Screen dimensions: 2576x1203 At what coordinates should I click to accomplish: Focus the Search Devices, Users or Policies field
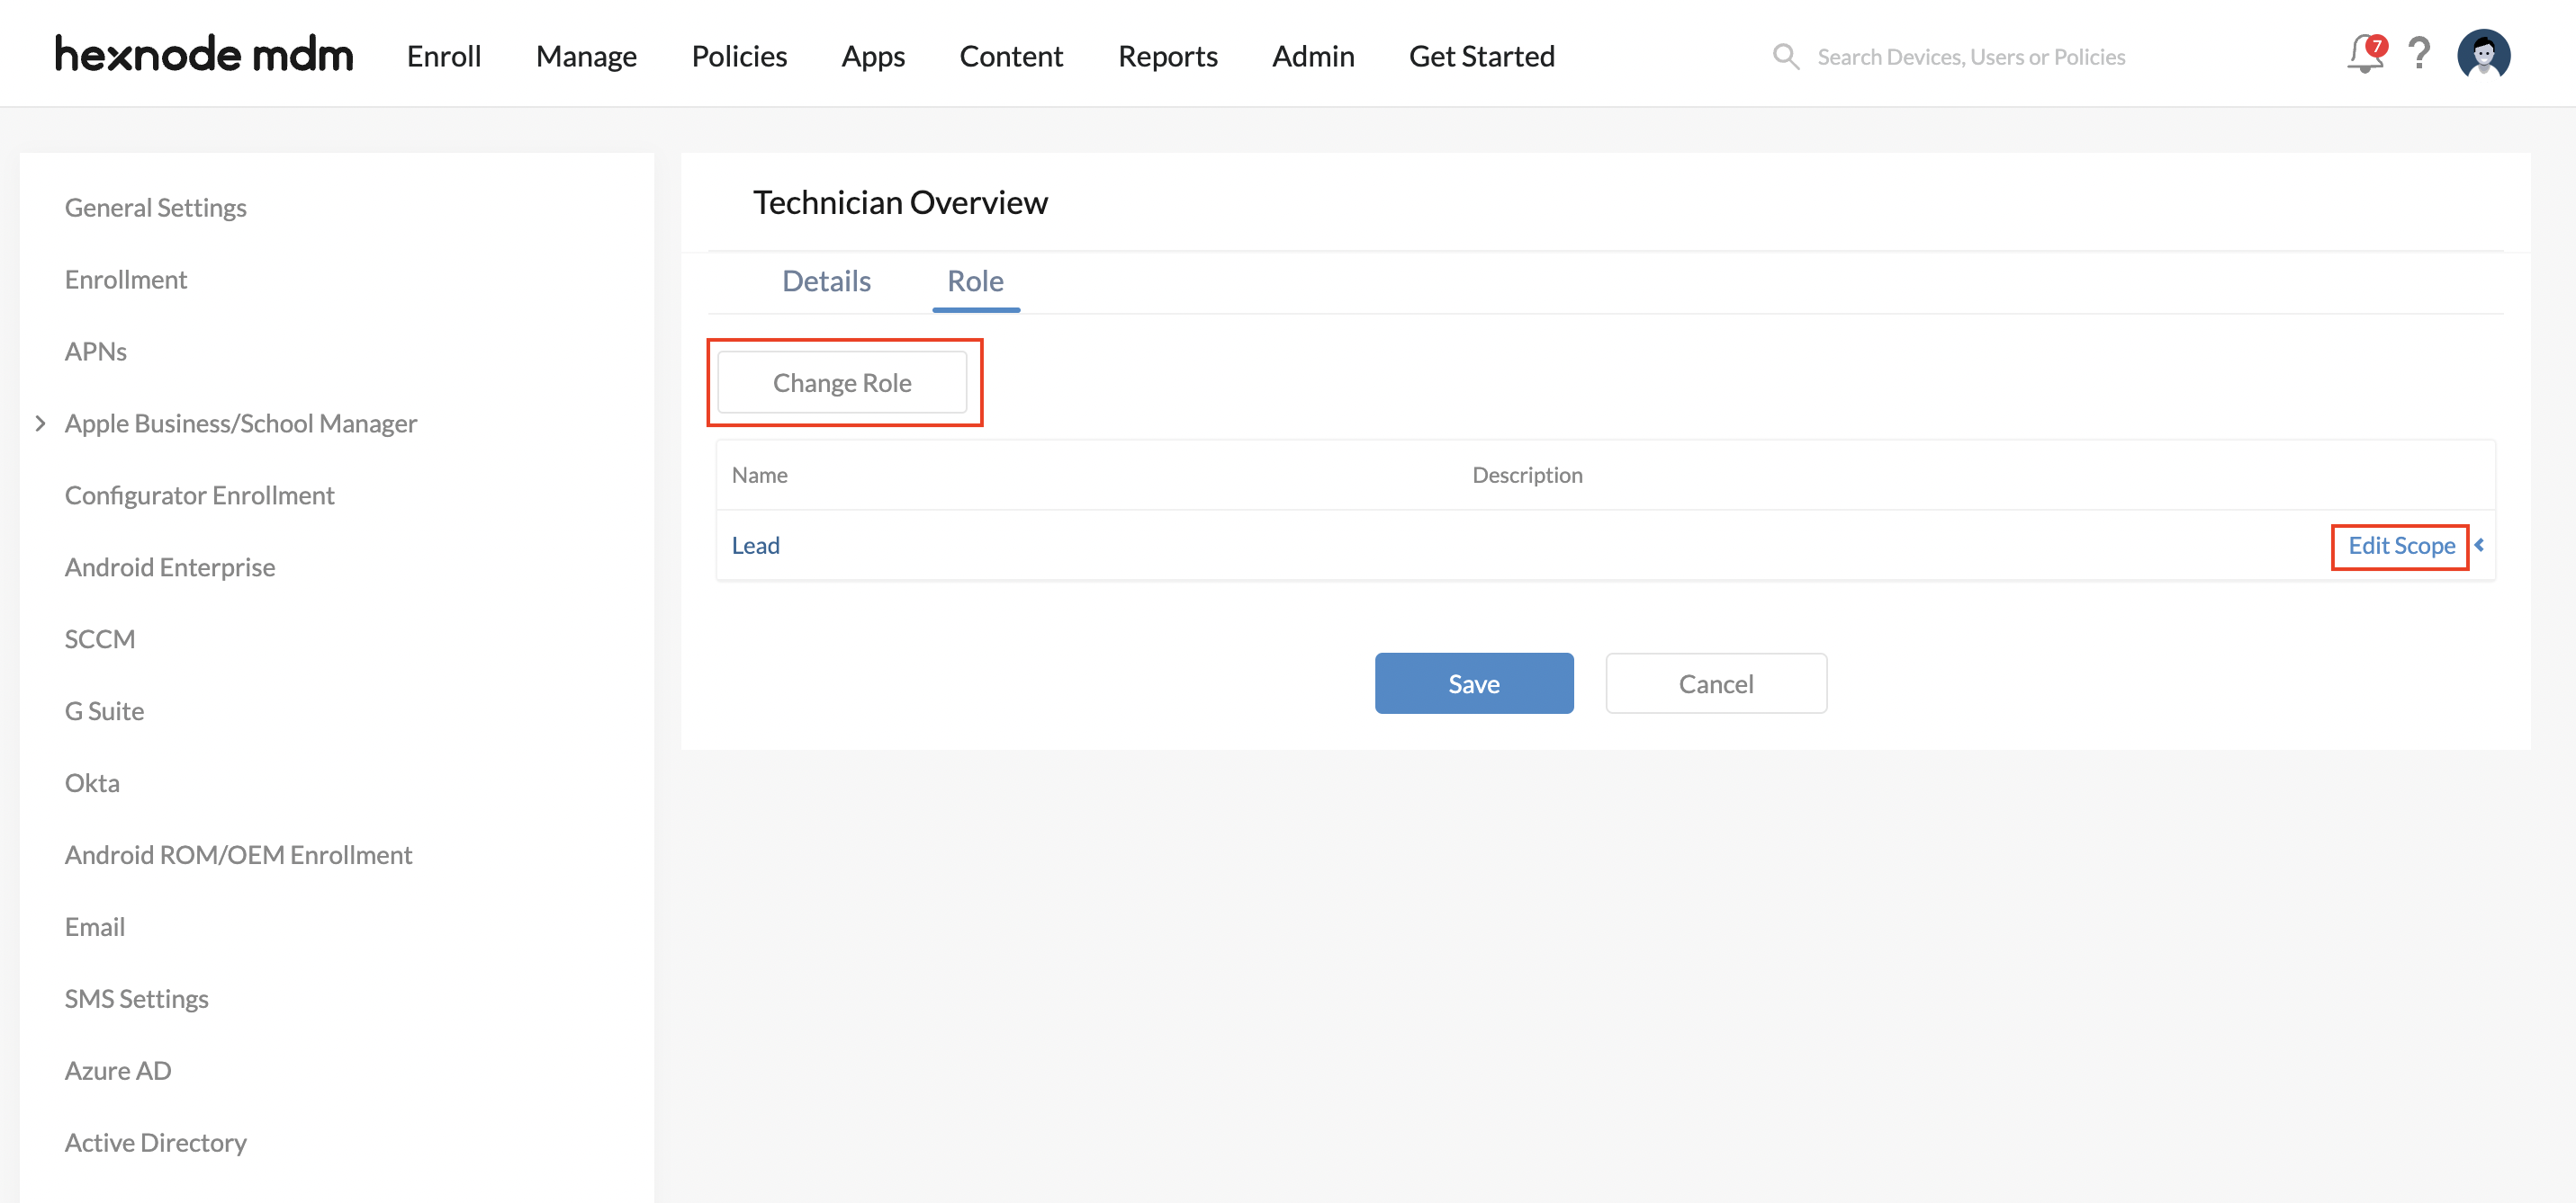[x=1971, y=57]
